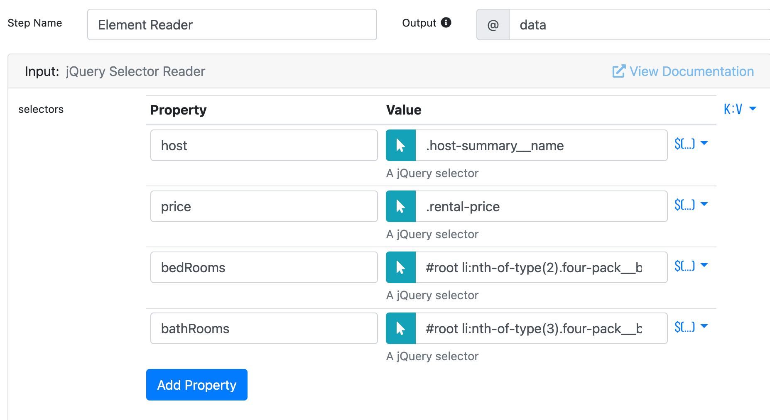Image resolution: width=770 pixels, height=420 pixels.
Task: Click the Output info icon
Action: click(446, 22)
